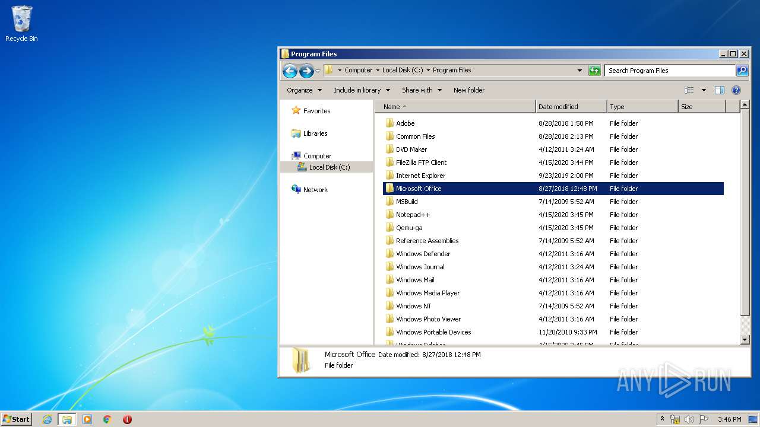Click scrollbar up arrow in file list
This screenshot has width=760, height=427.
pos(745,106)
